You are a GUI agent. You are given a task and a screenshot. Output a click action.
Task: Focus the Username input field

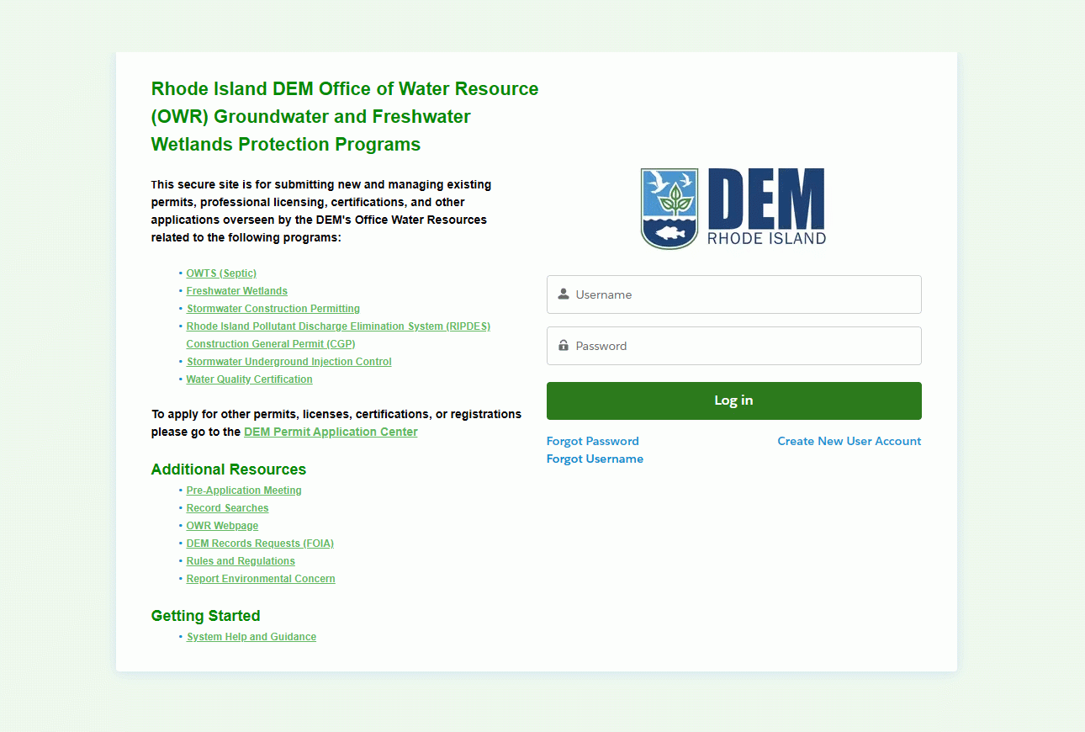pos(744,294)
